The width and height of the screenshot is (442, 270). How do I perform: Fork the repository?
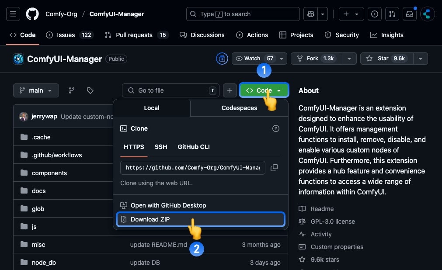[x=316, y=59]
